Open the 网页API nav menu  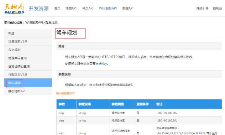[x=88, y=8]
